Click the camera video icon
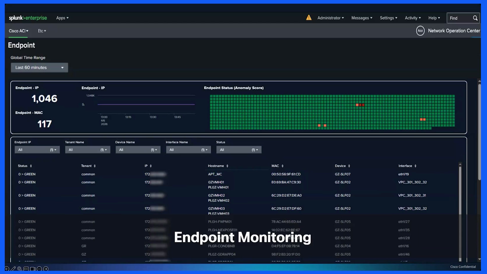Screen dimensions: 487x274 click(33, 269)
